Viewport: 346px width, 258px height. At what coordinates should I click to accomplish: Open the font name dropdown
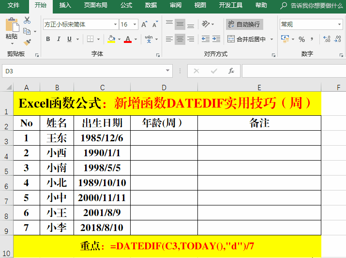pyautogui.click(x=115, y=25)
